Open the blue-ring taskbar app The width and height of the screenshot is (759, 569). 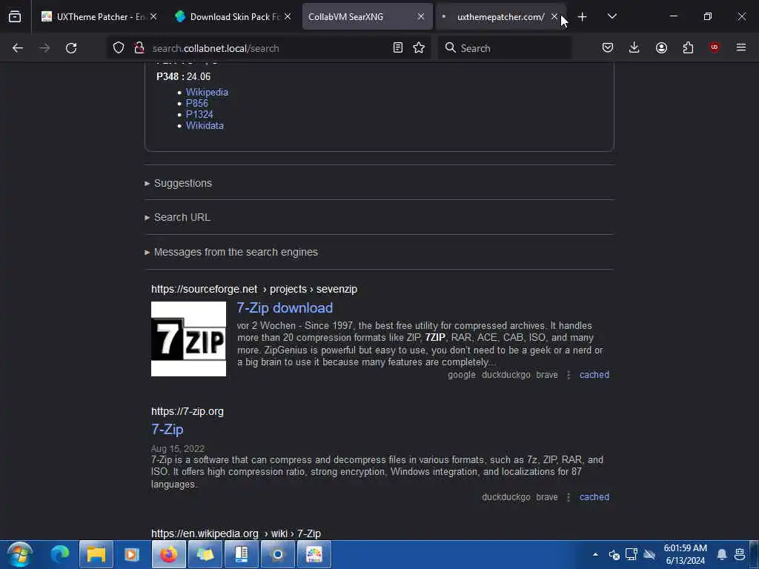277,554
